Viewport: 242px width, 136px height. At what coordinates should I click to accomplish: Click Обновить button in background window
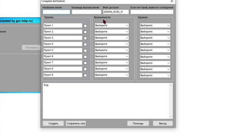pos(31,48)
